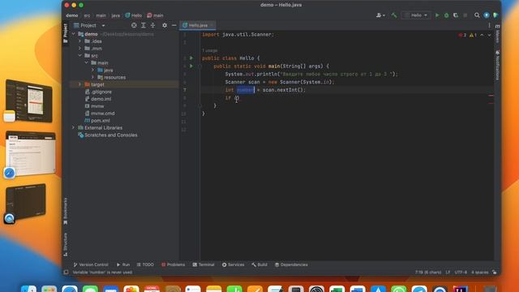
Task: Run with Coverage shield icon
Action: click(x=456, y=15)
